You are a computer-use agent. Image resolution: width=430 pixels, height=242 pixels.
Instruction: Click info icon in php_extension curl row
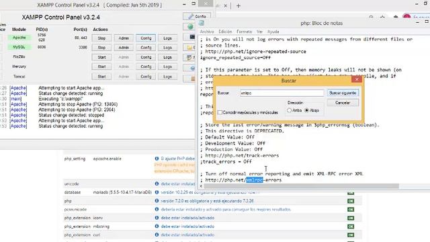[x=157, y=235]
